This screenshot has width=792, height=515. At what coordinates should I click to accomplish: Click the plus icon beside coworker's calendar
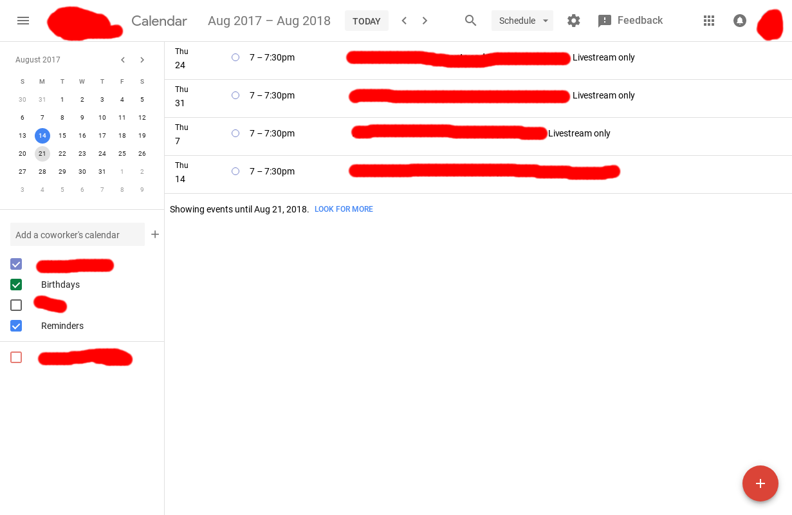click(155, 234)
